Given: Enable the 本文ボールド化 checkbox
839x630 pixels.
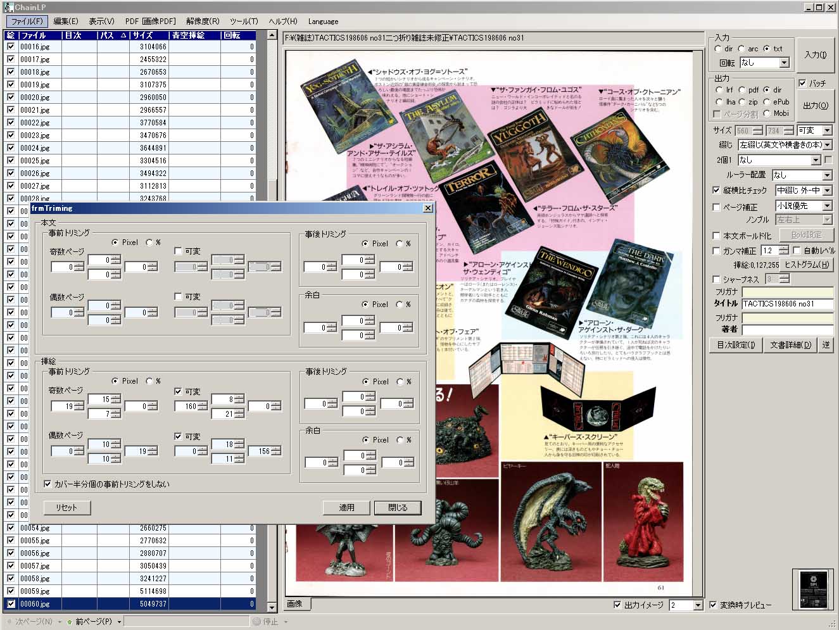Looking at the screenshot, I should tap(716, 236).
